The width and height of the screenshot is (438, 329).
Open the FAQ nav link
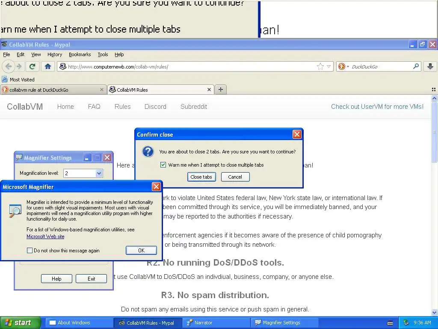[x=94, y=107]
